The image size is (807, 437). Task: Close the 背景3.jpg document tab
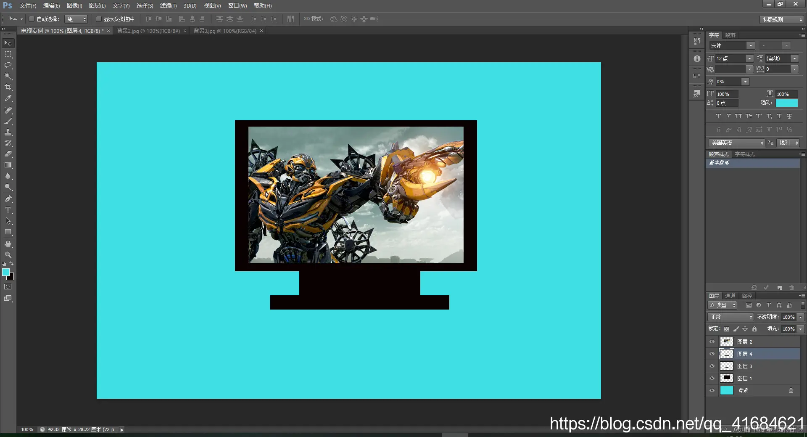click(x=261, y=31)
